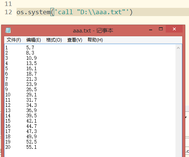Click the value 8.3 in row 2
Screen dimensions: 189x157
30,53
